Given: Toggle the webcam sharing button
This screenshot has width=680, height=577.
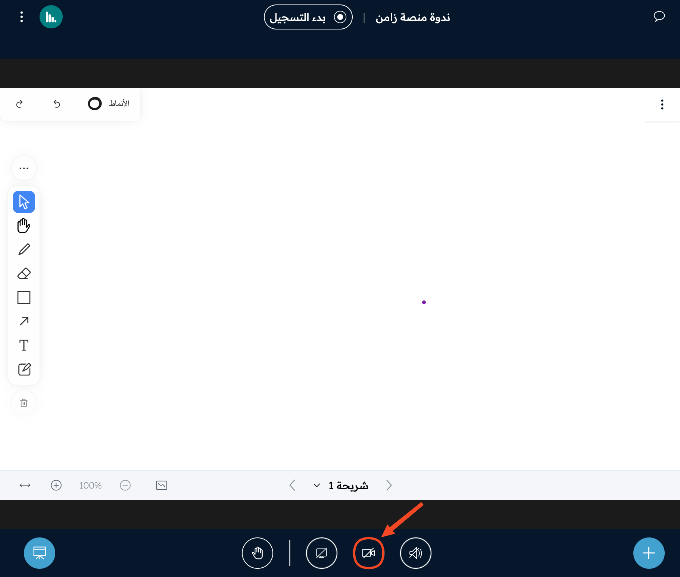Looking at the screenshot, I should pyautogui.click(x=369, y=553).
